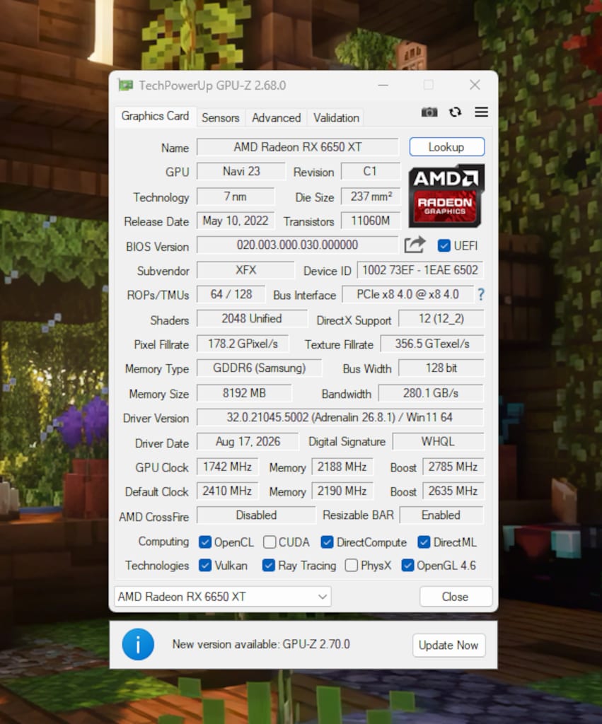Image resolution: width=602 pixels, height=724 pixels.
Task: Click the Die Size value 237 mm²
Action: (x=371, y=197)
